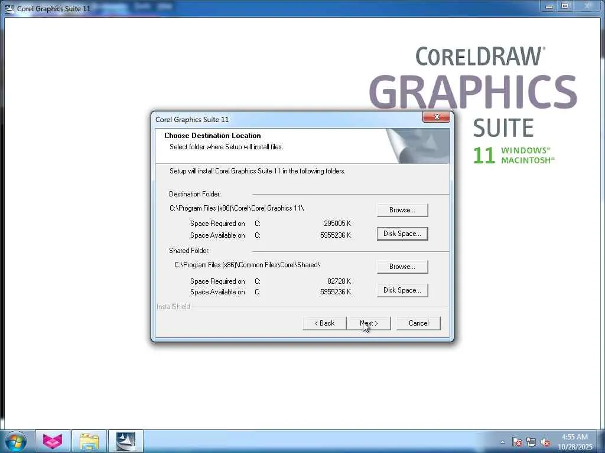Open the muted volume tray icon

pos(545,442)
